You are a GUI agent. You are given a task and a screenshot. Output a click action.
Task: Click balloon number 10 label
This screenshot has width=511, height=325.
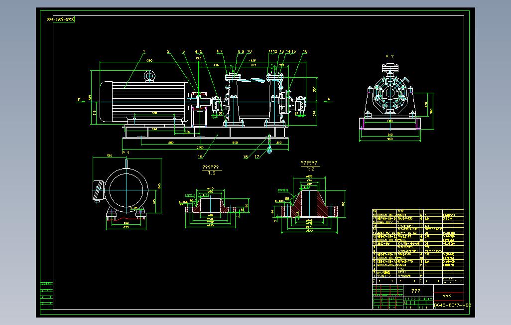(x=250, y=51)
